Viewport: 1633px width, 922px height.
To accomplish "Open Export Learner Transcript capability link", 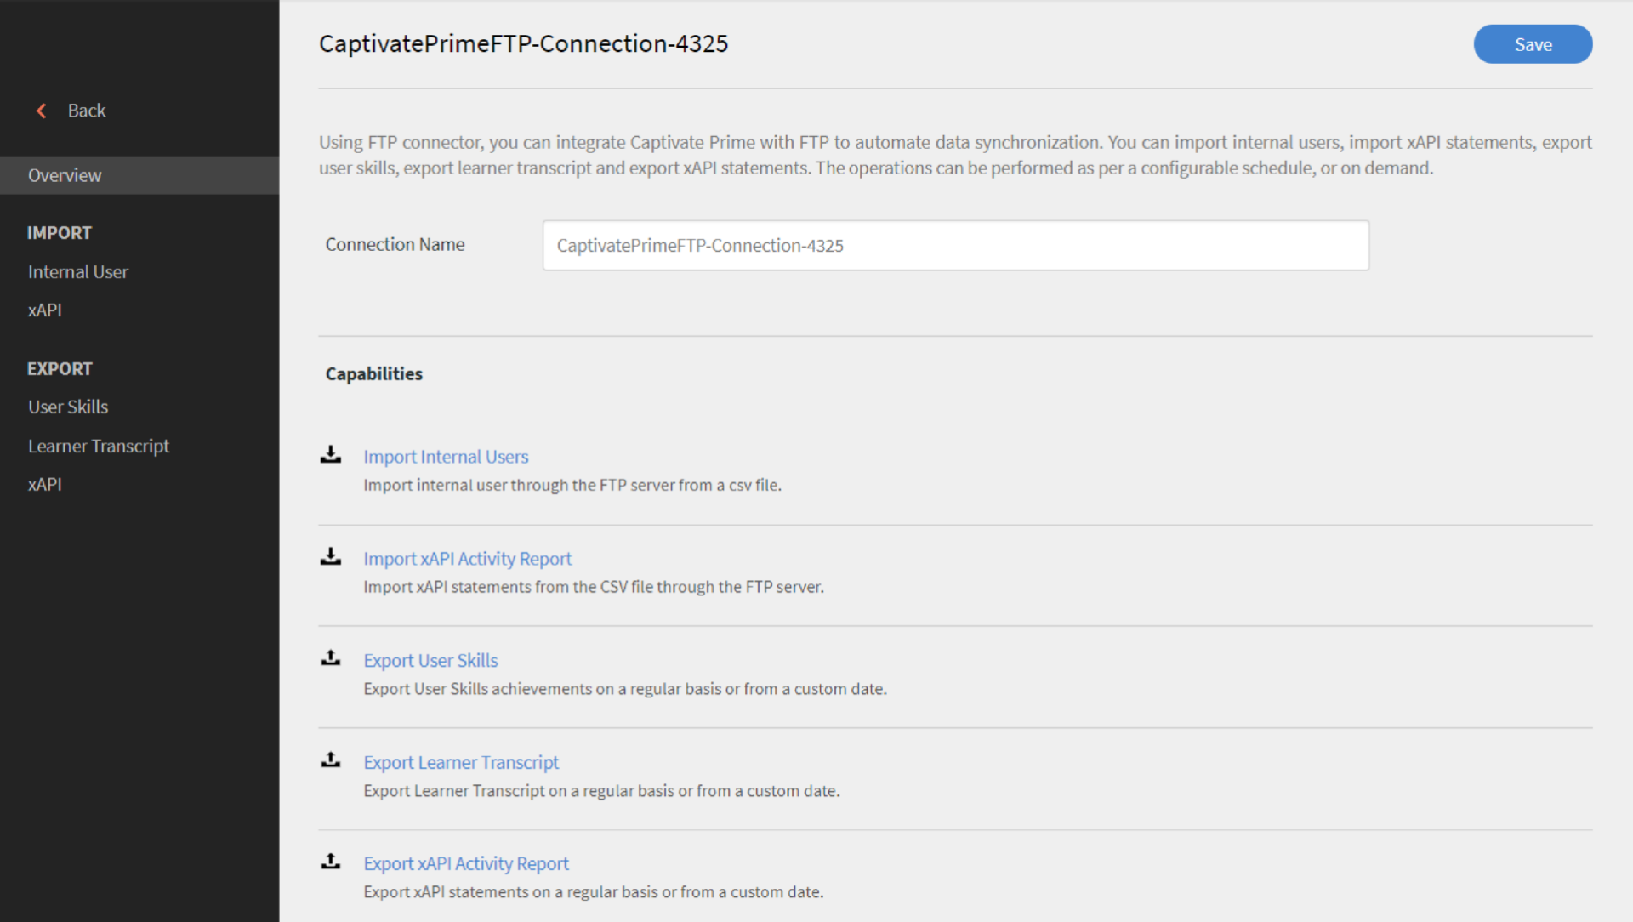I will pos(461,763).
